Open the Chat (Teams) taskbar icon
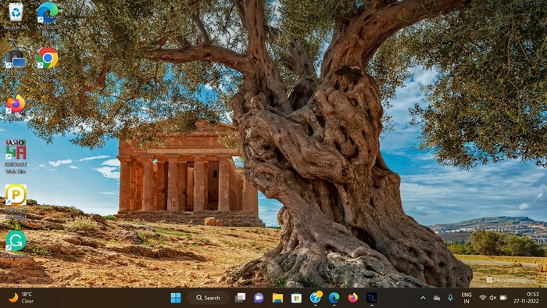Image resolution: width=547 pixels, height=308 pixels. tap(259, 298)
